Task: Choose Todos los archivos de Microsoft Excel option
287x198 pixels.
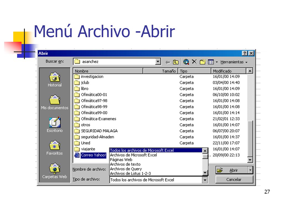Action: [156, 150]
